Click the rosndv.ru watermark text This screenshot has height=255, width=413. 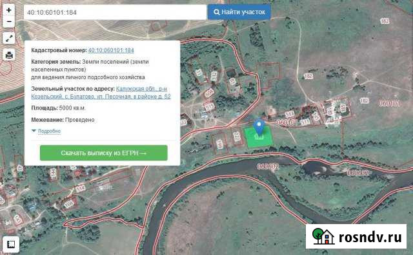(x=370, y=237)
